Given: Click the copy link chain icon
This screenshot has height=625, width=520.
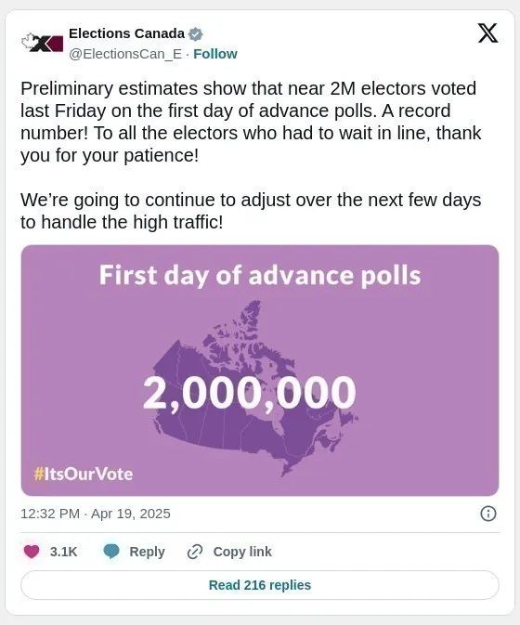Looking at the screenshot, I should tap(195, 552).
